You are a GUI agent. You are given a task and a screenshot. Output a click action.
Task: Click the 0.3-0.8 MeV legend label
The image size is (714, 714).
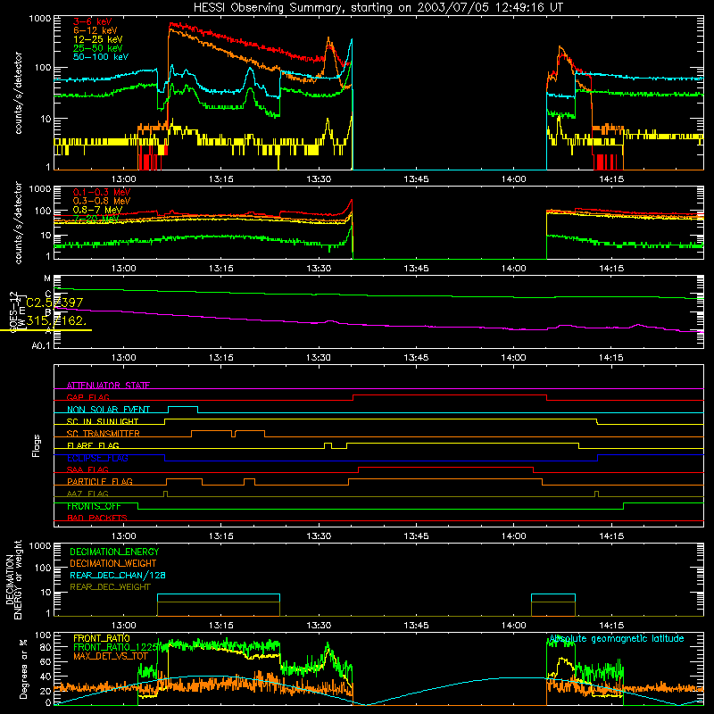102,201
